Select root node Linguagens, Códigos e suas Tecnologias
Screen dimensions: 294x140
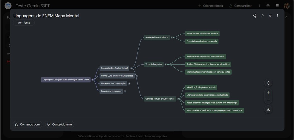(x=66, y=80)
